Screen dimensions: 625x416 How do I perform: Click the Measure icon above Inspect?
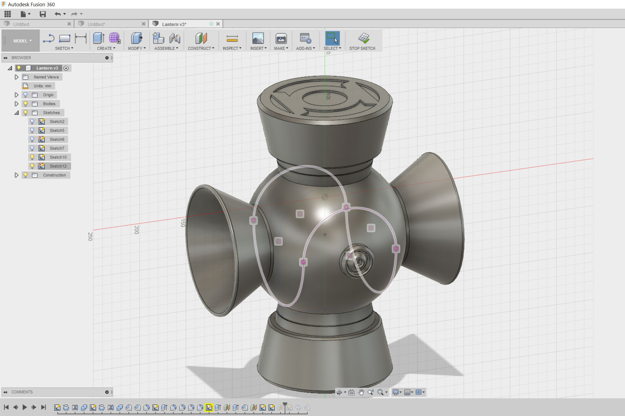tap(232, 39)
